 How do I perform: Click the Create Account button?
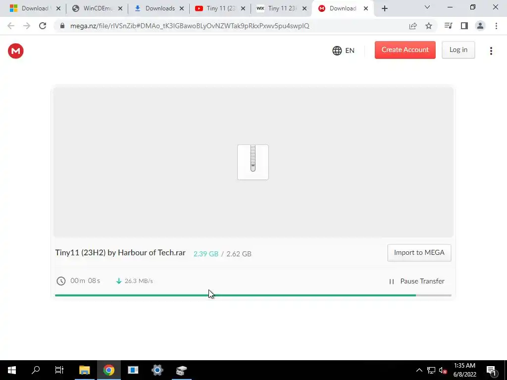pyautogui.click(x=405, y=50)
